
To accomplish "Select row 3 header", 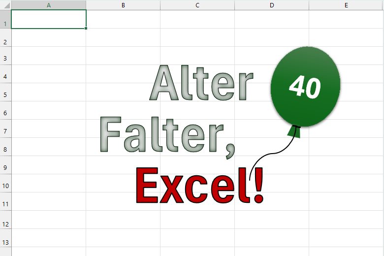I will coord(5,56).
